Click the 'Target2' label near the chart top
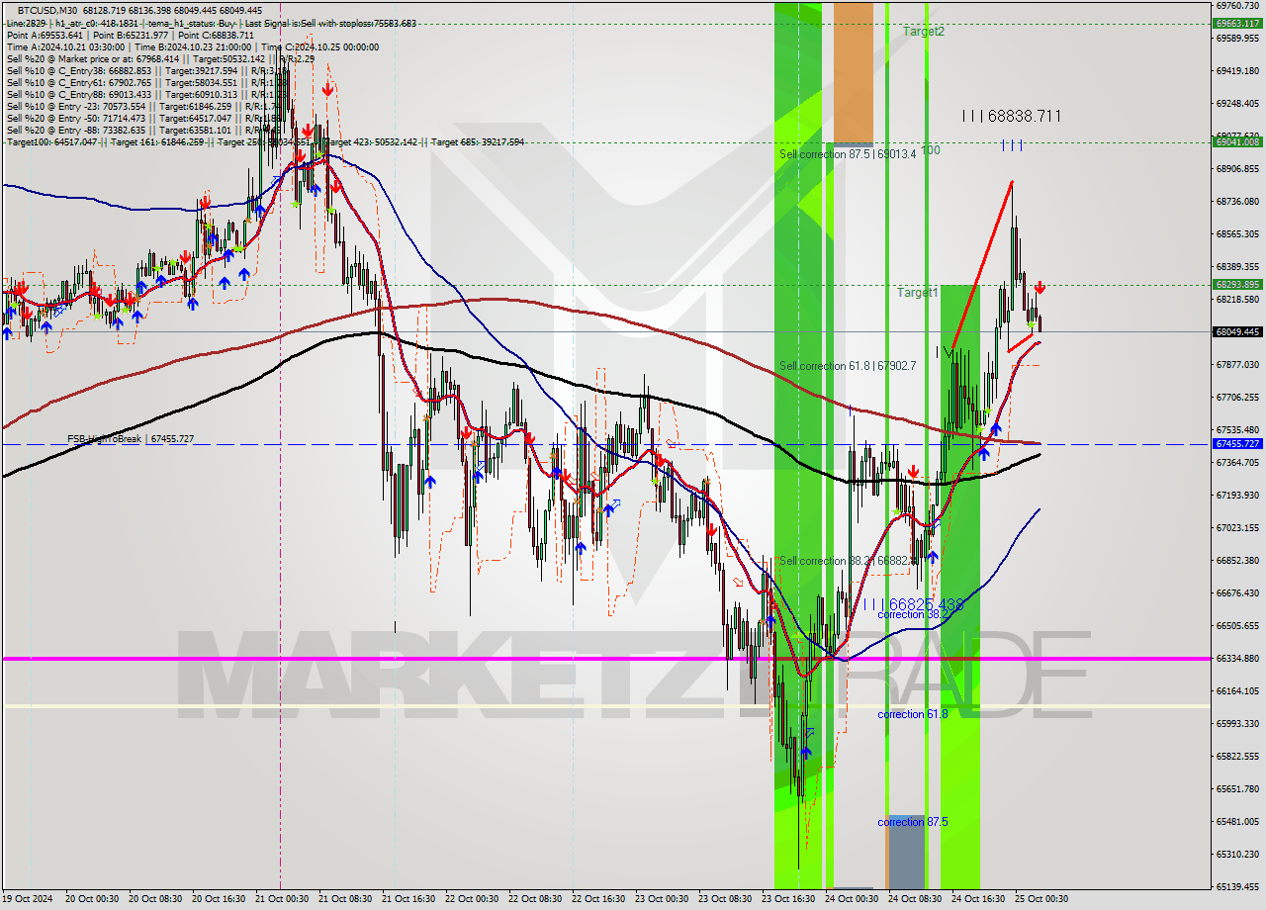Image resolution: width=1266 pixels, height=910 pixels. click(923, 32)
